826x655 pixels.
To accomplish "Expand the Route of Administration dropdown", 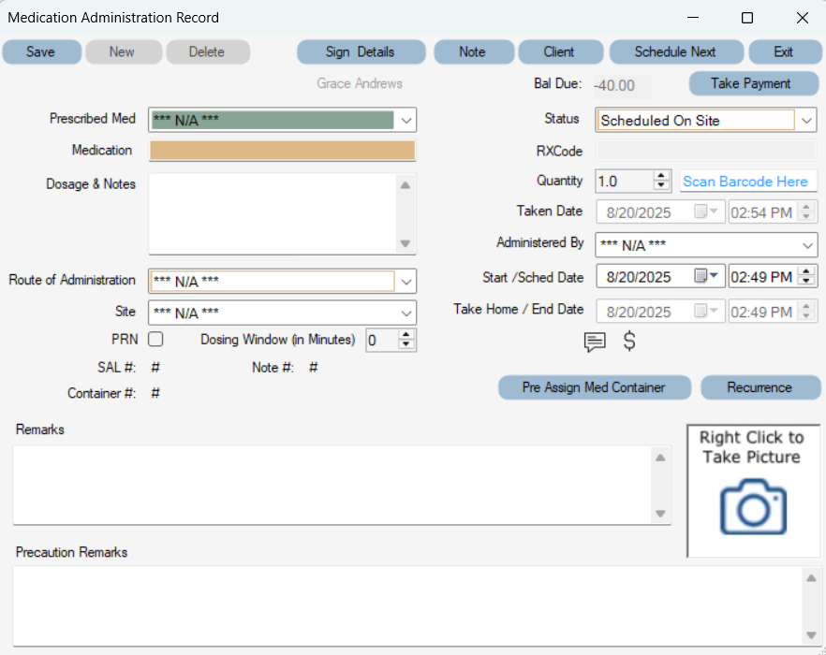I will tap(405, 281).
